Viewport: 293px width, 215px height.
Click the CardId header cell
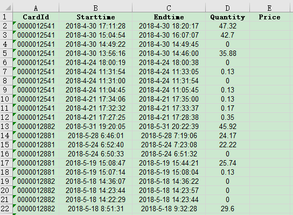tap(36, 17)
